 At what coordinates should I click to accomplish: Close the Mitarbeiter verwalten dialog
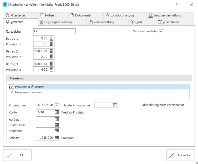(x=191, y=5)
